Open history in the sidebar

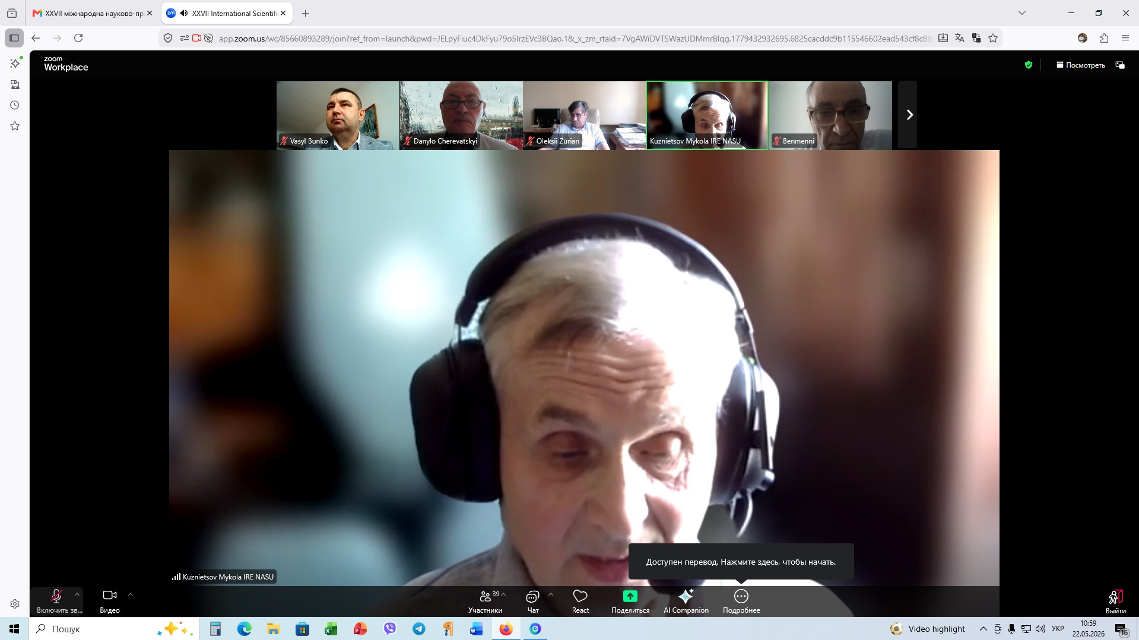click(15, 105)
